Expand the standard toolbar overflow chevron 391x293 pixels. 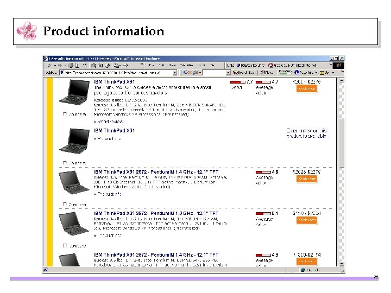tap(142, 65)
